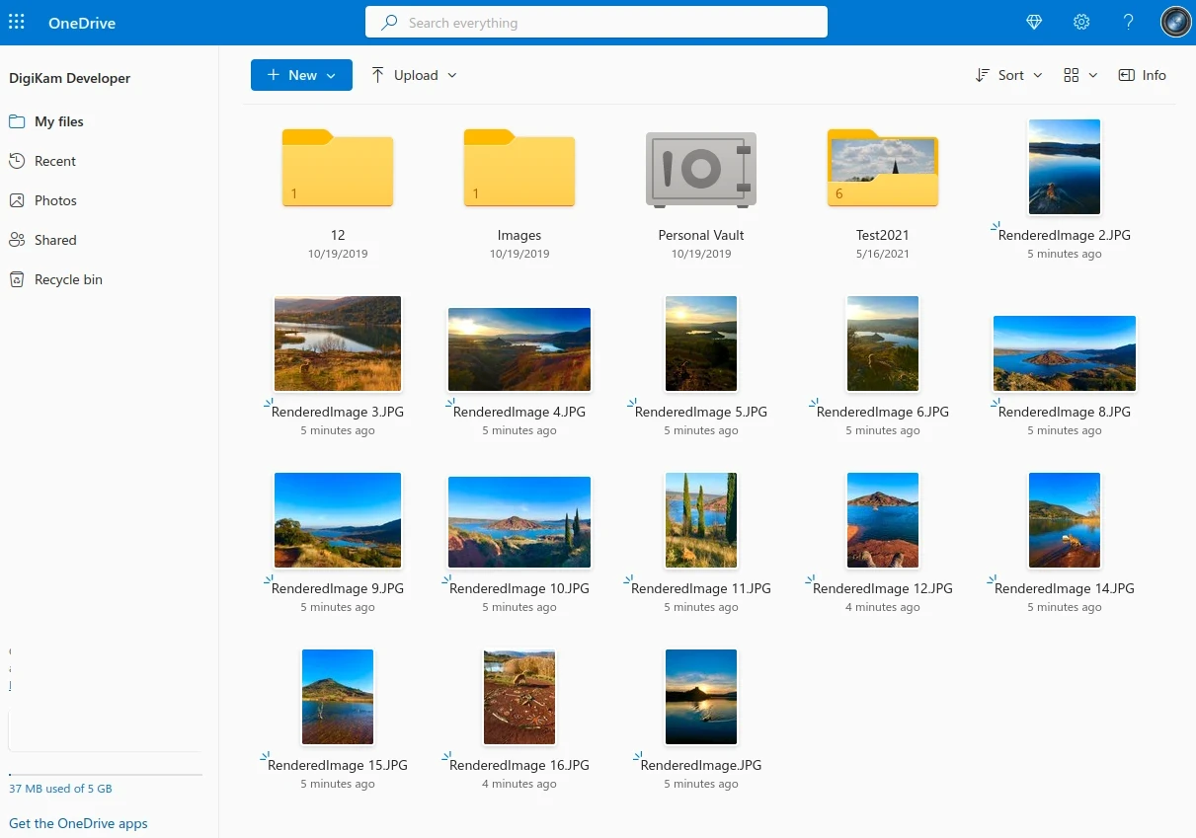Open the RenderedImage 10.JPG thumbnail
Viewport: 1196px width, 838px height.
pos(519,522)
